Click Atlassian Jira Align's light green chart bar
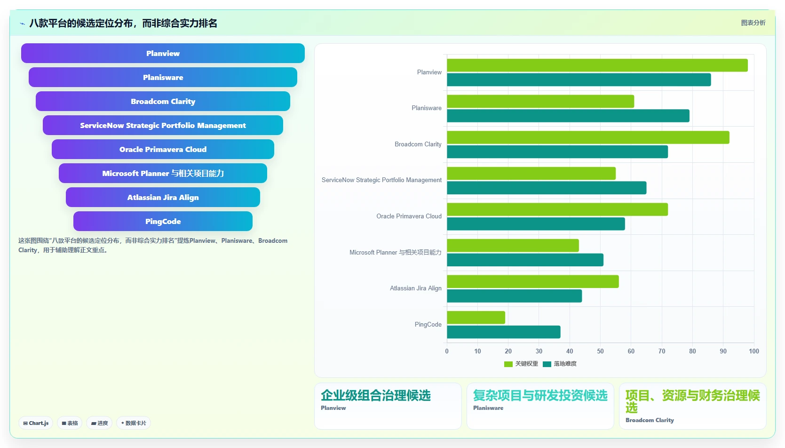 click(533, 281)
